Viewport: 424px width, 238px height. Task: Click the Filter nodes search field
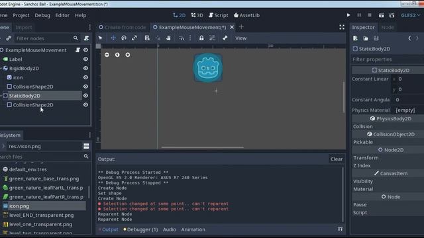[x=47, y=38]
